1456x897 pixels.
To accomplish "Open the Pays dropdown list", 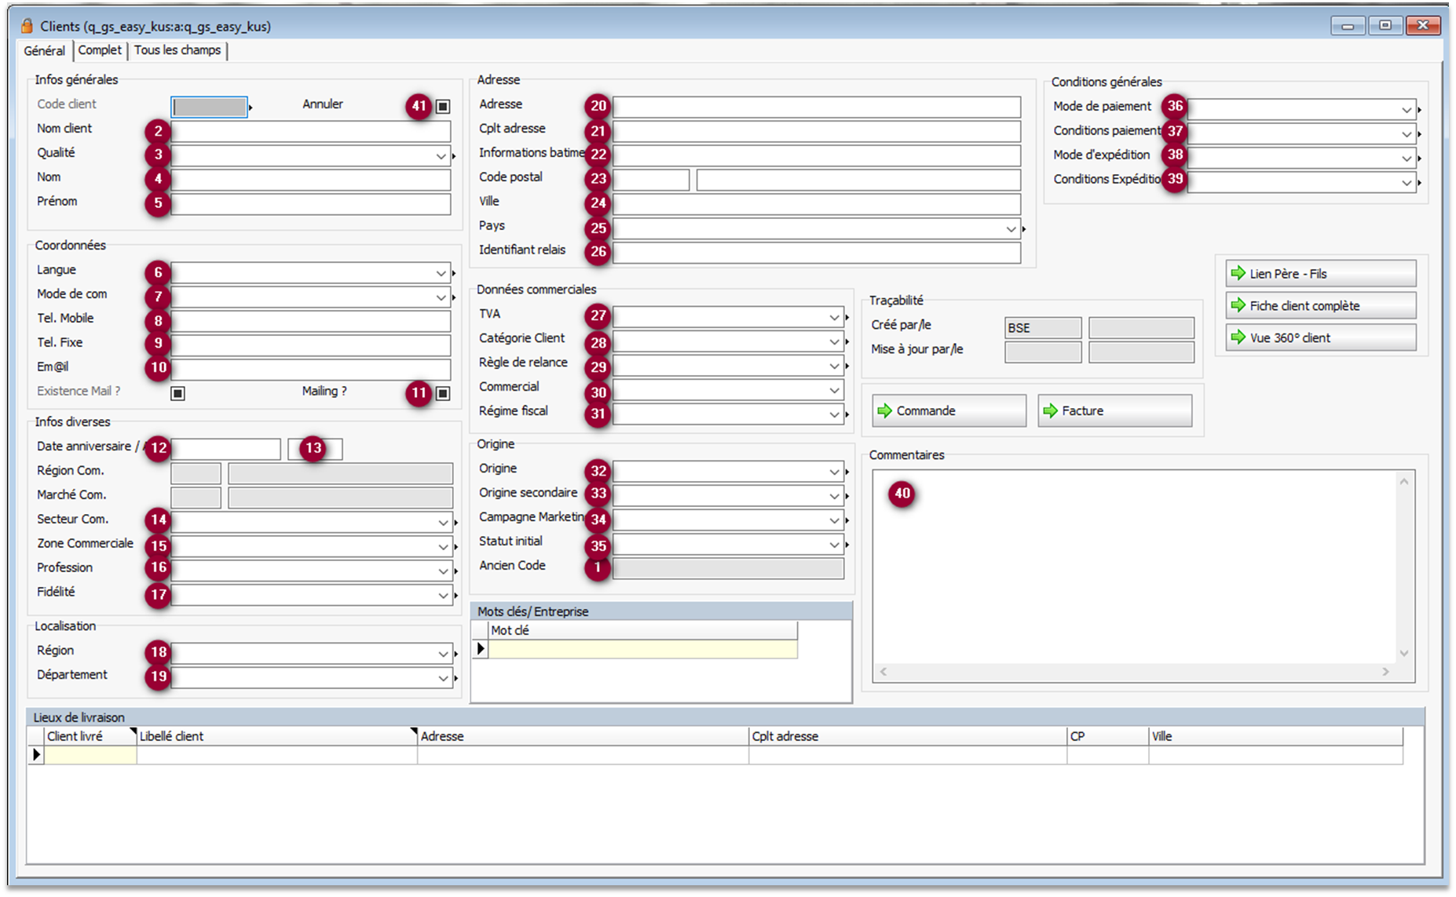I will pyautogui.click(x=1011, y=229).
